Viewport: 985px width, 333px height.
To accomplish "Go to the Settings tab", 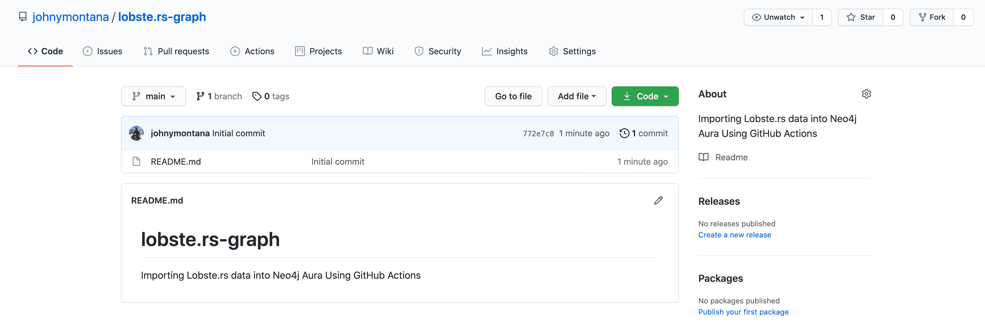I will tap(572, 51).
